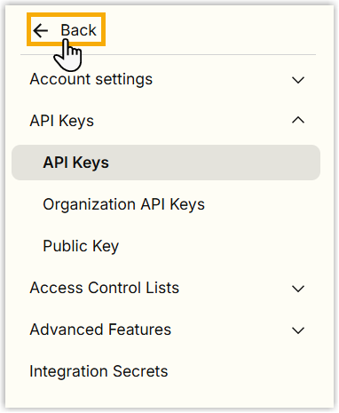Select the highlighted API Keys sub-item
The image size is (339, 413).
76,163
